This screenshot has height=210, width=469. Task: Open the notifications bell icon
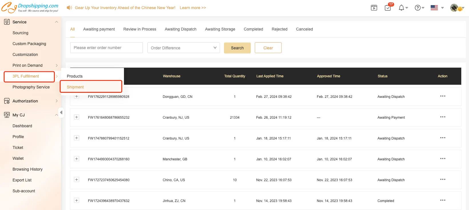(402, 8)
